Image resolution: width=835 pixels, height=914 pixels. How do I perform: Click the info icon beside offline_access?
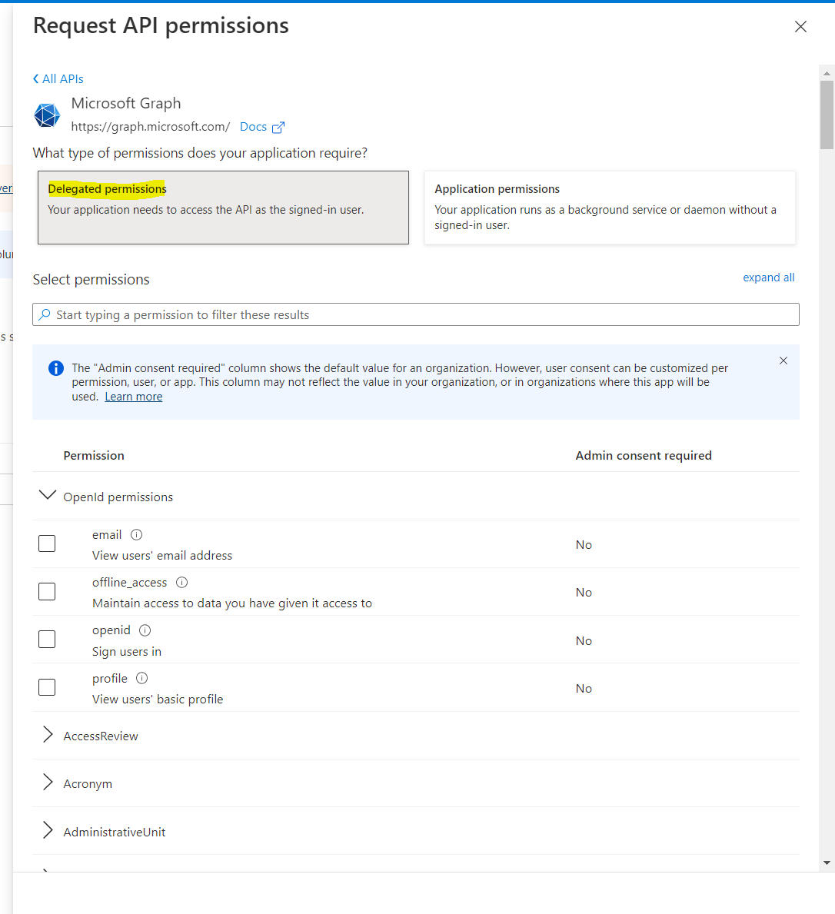click(181, 583)
